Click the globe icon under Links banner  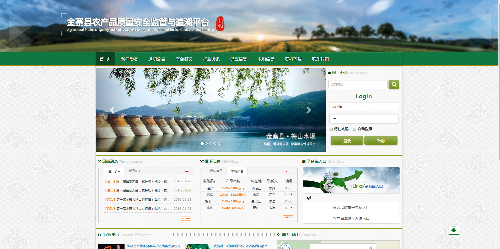click(x=309, y=198)
